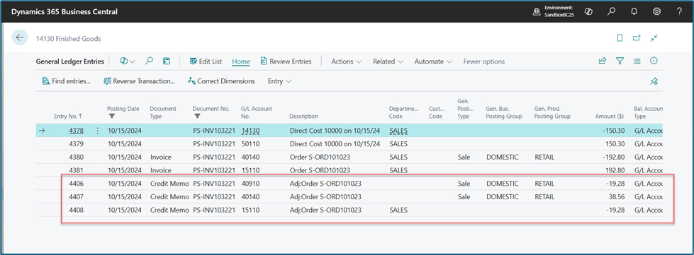Screen dimensions: 694x255
Task: Click Credit Memo type in entry 4406
Action: point(169,184)
